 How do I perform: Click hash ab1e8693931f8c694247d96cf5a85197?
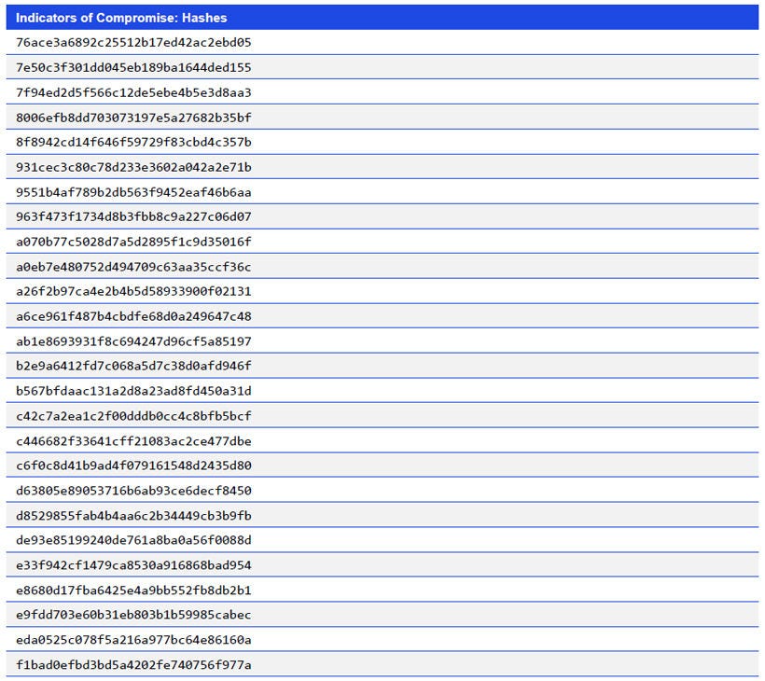coord(136,341)
